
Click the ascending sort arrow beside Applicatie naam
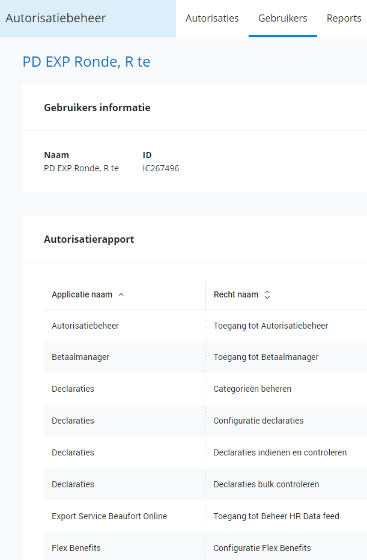click(121, 295)
